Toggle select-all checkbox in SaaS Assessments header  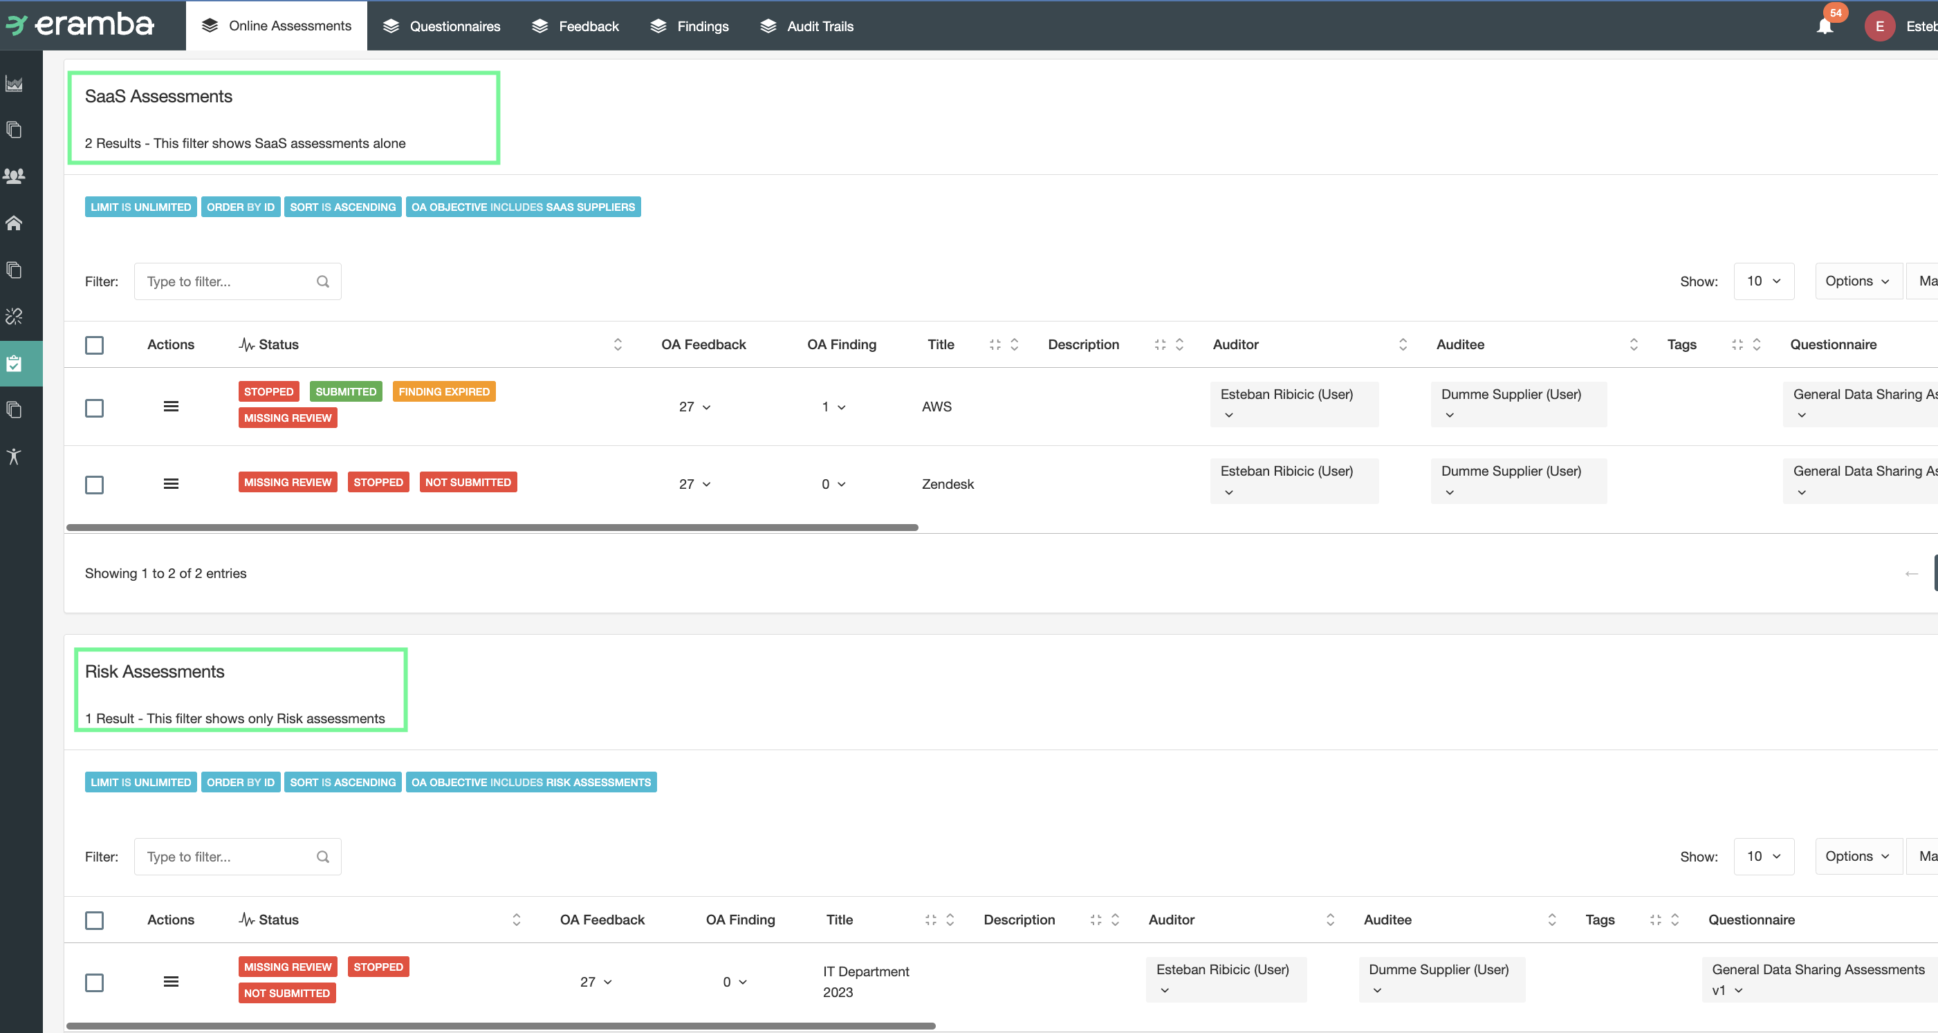click(94, 345)
